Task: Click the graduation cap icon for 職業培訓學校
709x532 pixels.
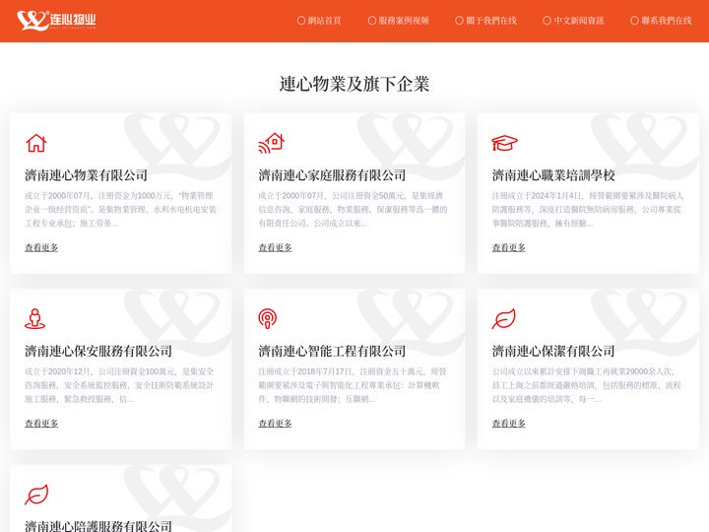Action: [x=504, y=143]
